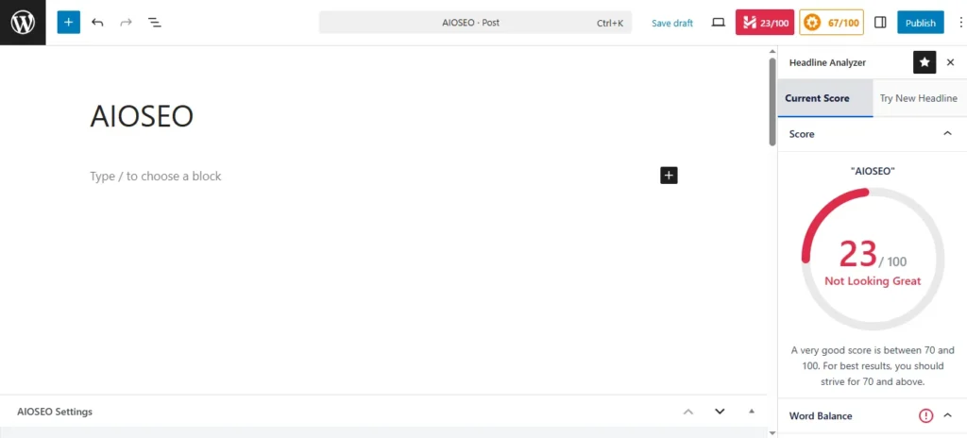Close the Headline Analyzer panel

(x=950, y=62)
